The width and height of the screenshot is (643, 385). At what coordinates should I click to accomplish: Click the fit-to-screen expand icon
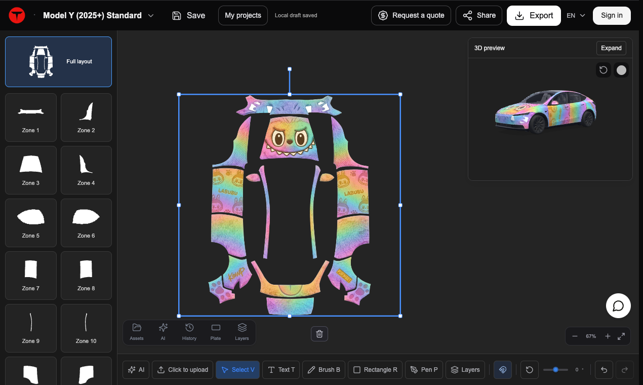click(621, 336)
